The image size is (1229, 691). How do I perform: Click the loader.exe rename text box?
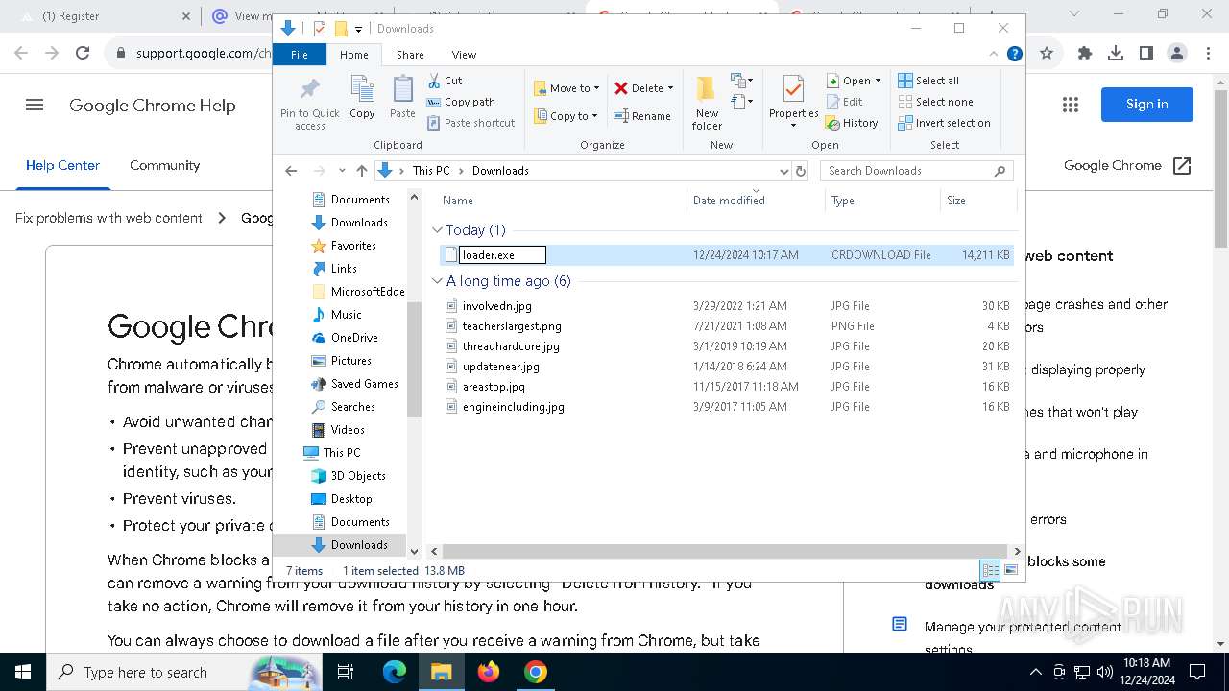point(502,255)
